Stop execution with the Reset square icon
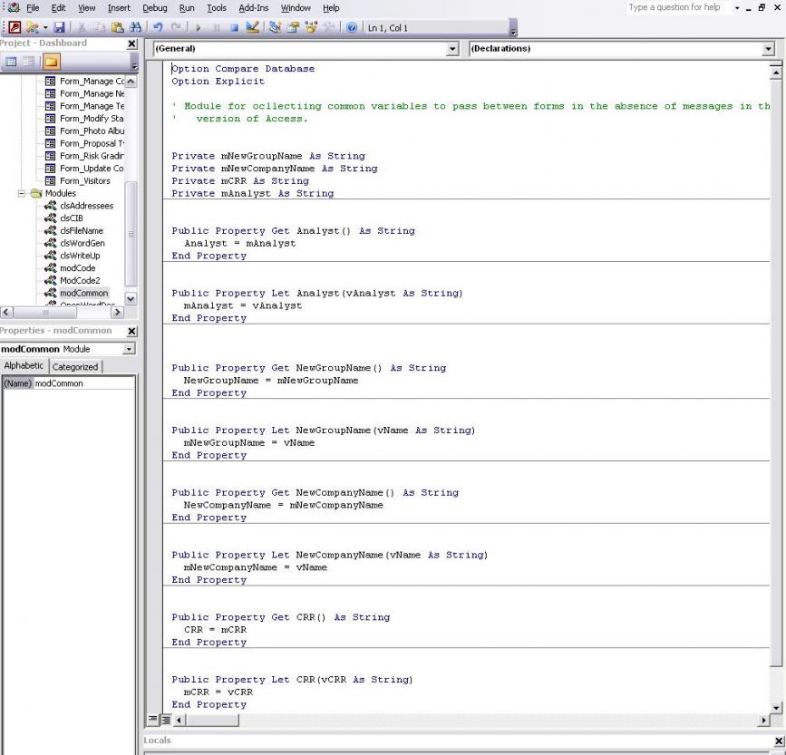Image resolution: width=786 pixels, height=755 pixels. point(234,28)
